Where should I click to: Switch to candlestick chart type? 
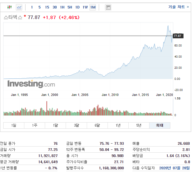tap(9, 7)
